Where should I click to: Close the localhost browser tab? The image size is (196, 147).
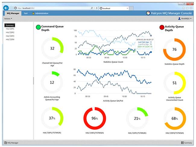[127, 8]
